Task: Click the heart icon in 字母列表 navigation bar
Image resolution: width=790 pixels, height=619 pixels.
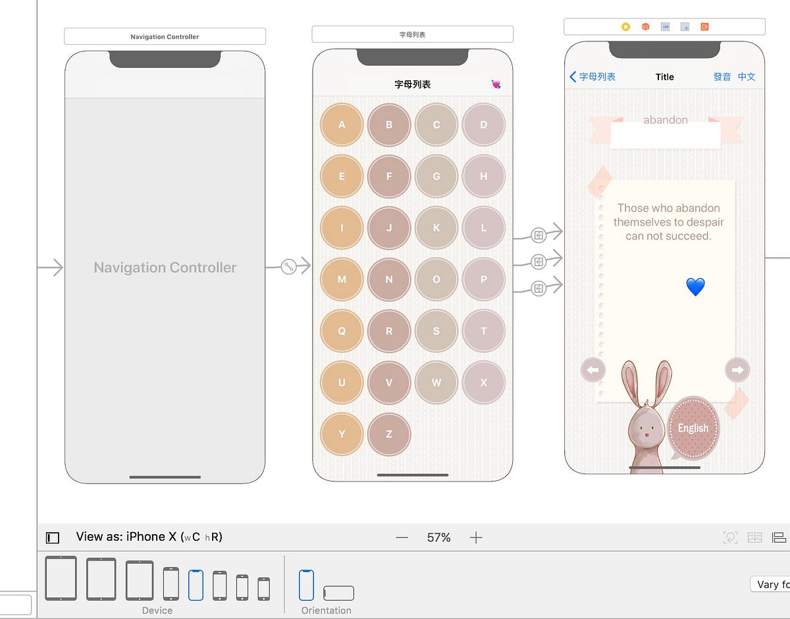Action: point(495,84)
